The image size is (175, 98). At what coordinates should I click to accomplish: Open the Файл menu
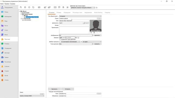2,4
